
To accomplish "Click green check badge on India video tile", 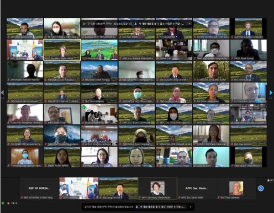I will [84, 107].
